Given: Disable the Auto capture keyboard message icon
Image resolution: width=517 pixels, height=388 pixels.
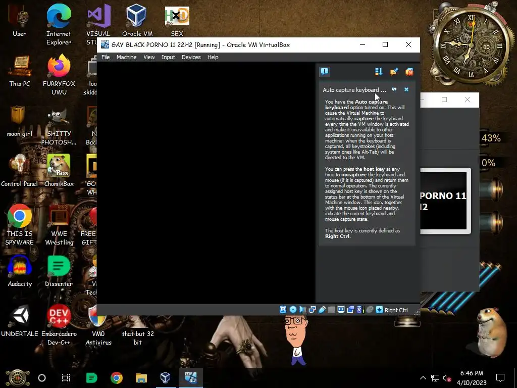Looking at the screenshot, I should point(394,90).
